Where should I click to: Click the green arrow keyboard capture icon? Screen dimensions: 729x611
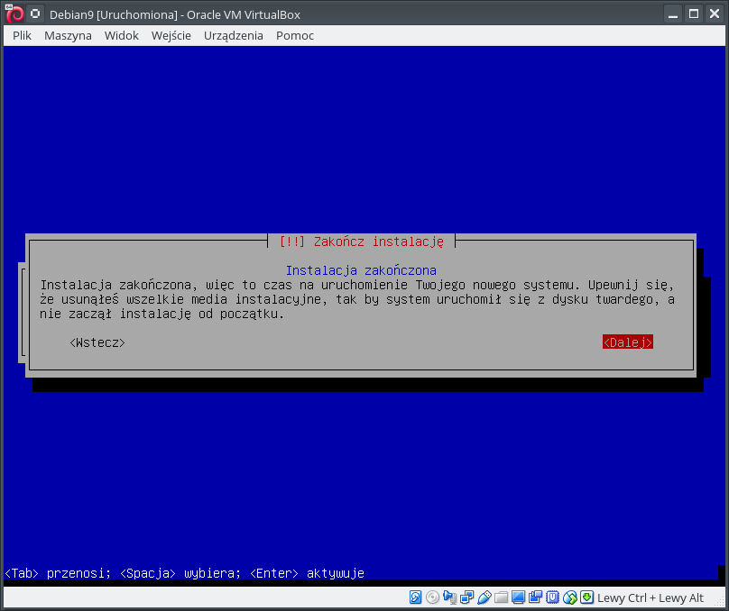[x=586, y=597]
